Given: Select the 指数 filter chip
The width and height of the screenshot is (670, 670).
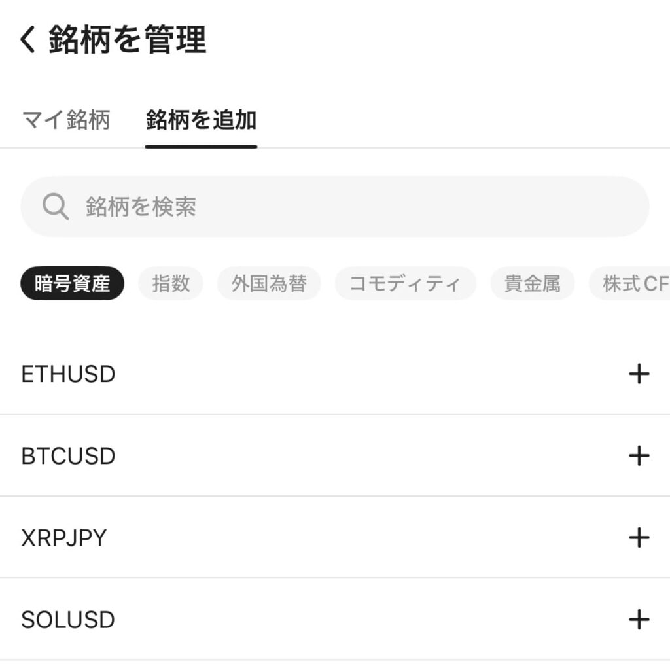Looking at the screenshot, I should (x=170, y=283).
